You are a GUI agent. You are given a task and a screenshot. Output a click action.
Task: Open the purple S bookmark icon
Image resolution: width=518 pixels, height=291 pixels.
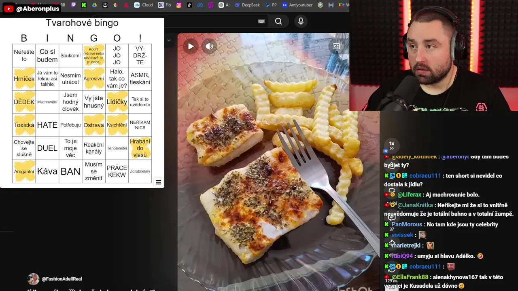pos(210,5)
